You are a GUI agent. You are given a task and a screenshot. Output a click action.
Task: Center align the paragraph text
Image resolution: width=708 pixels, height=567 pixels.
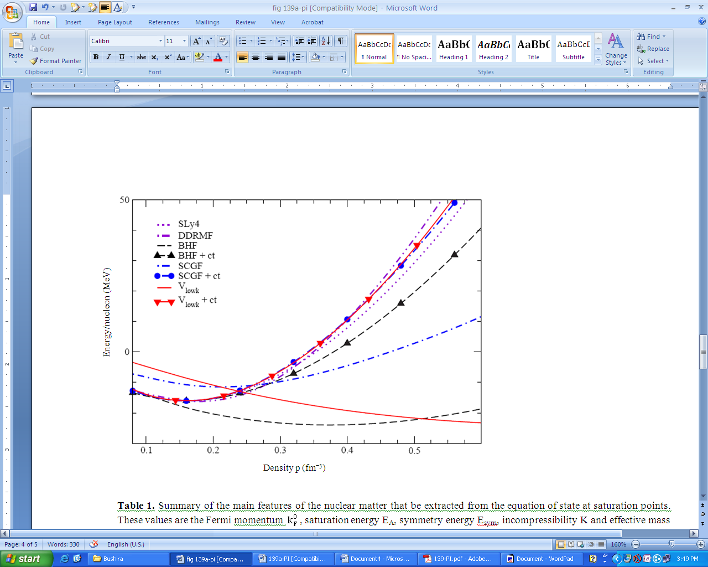click(256, 57)
